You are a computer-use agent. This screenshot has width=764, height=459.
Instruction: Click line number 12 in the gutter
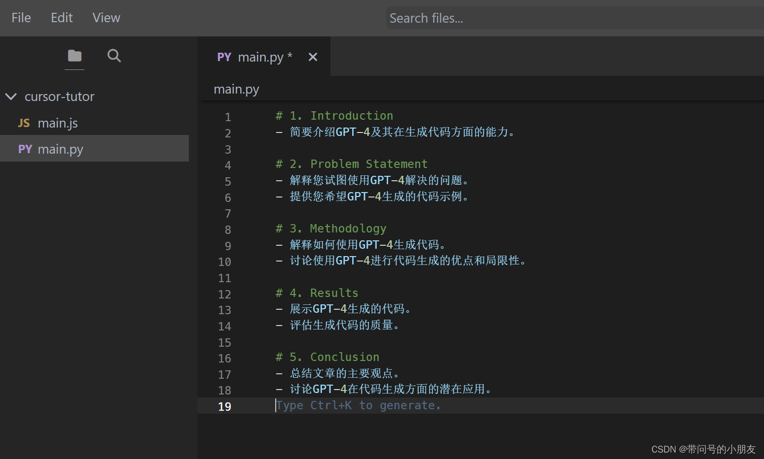[224, 295]
